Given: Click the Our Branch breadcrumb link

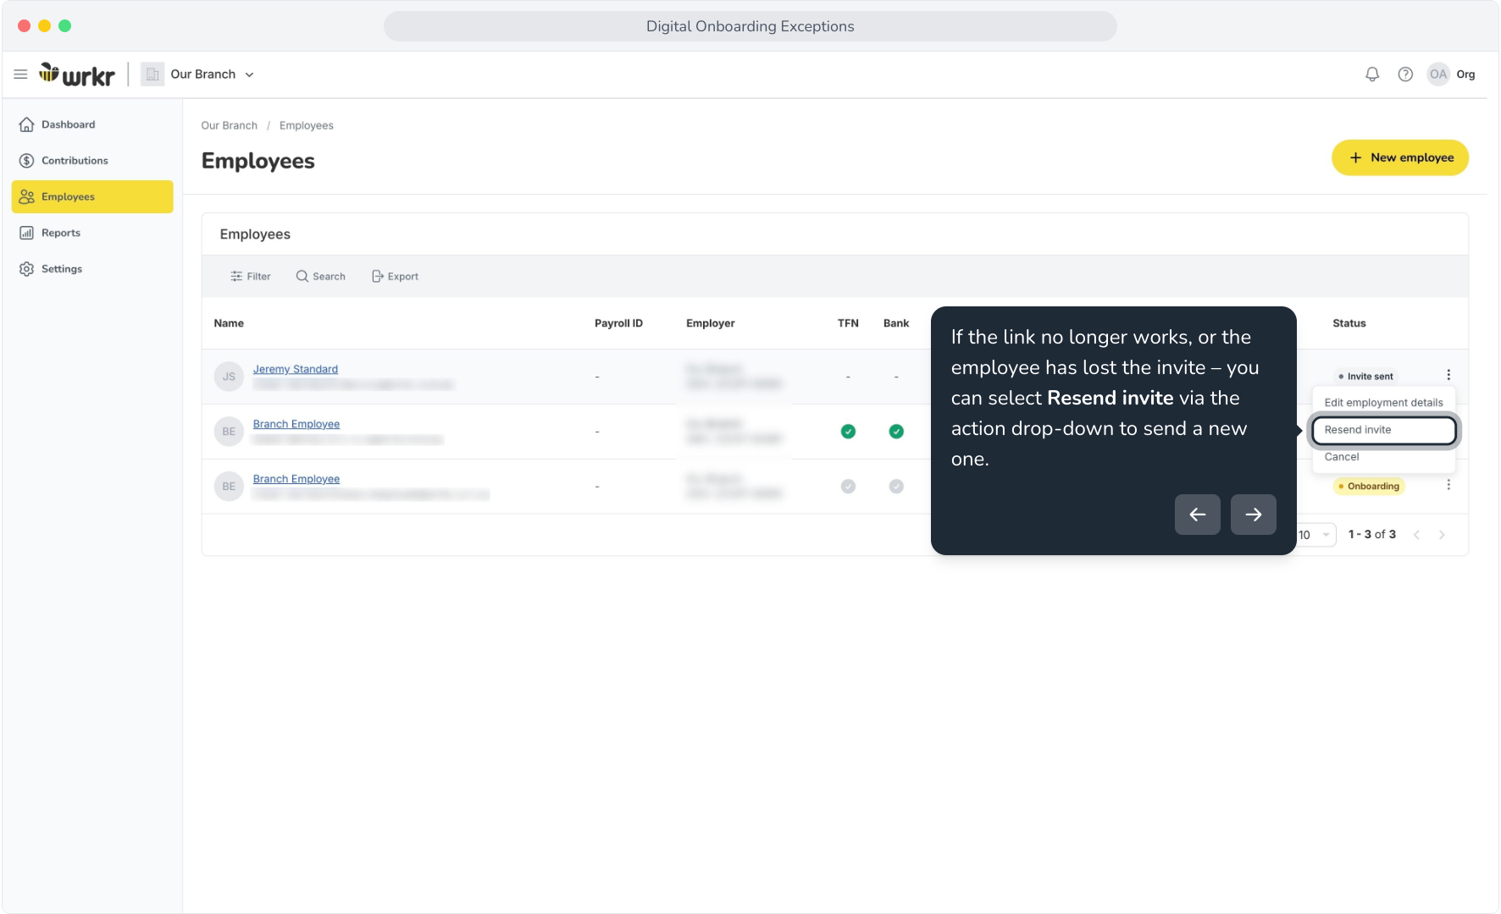Looking at the screenshot, I should (x=229, y=125).
